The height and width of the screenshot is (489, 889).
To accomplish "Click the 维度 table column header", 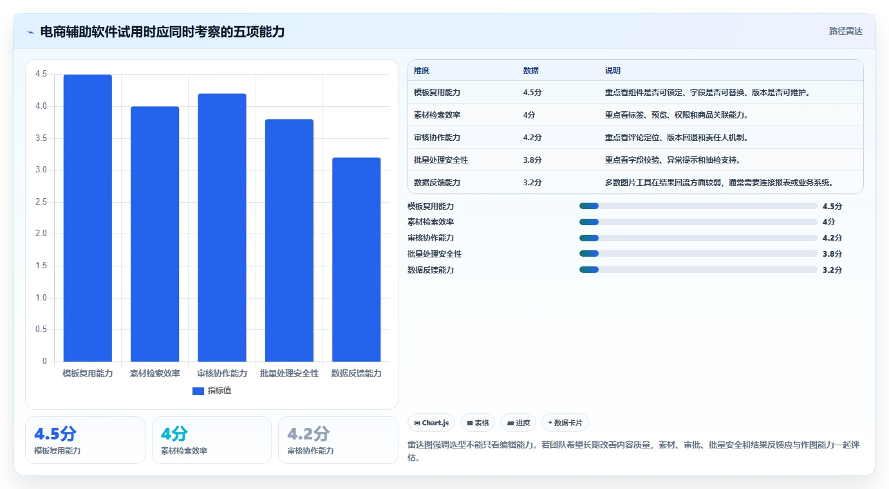I will coord(422,71).
